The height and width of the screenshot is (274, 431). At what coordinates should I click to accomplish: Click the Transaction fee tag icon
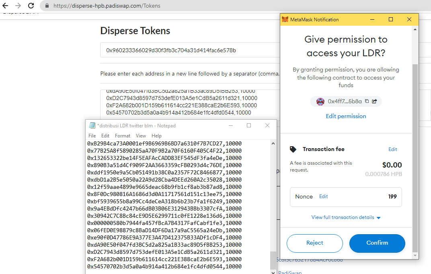coord(293,149)
